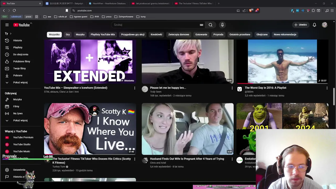This screenshot has width=336, height=189.
Task: Select the Gotowanie filter chip
Action: point(201,34)
